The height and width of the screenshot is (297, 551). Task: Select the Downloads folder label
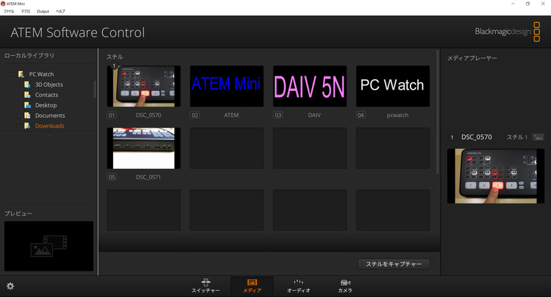point(50,126)
